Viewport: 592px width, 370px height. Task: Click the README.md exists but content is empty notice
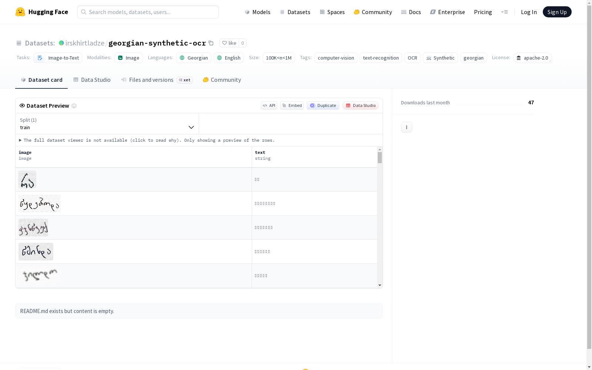(199, 311)
